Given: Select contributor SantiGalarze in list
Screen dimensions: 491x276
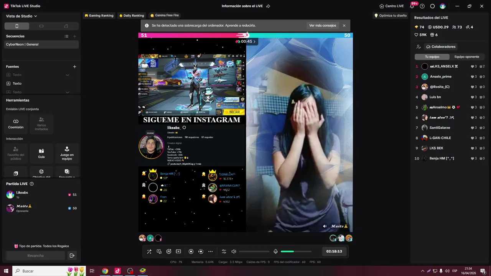Looking at the screenshot, I should coord(450,128).
